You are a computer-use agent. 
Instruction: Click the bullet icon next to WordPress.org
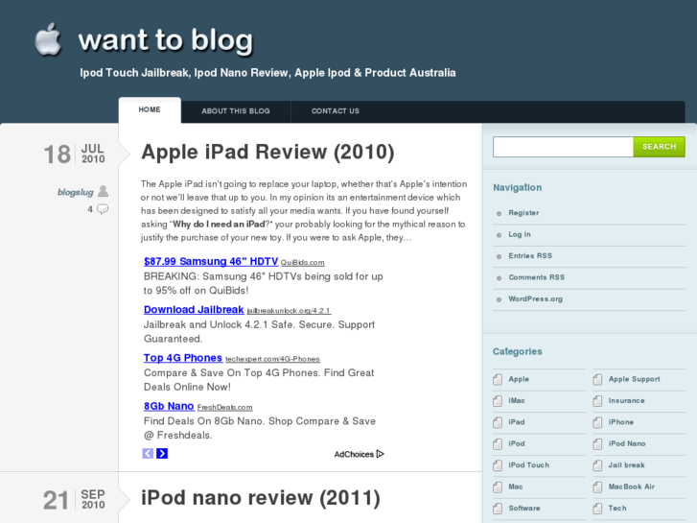[x=499, y=299]
